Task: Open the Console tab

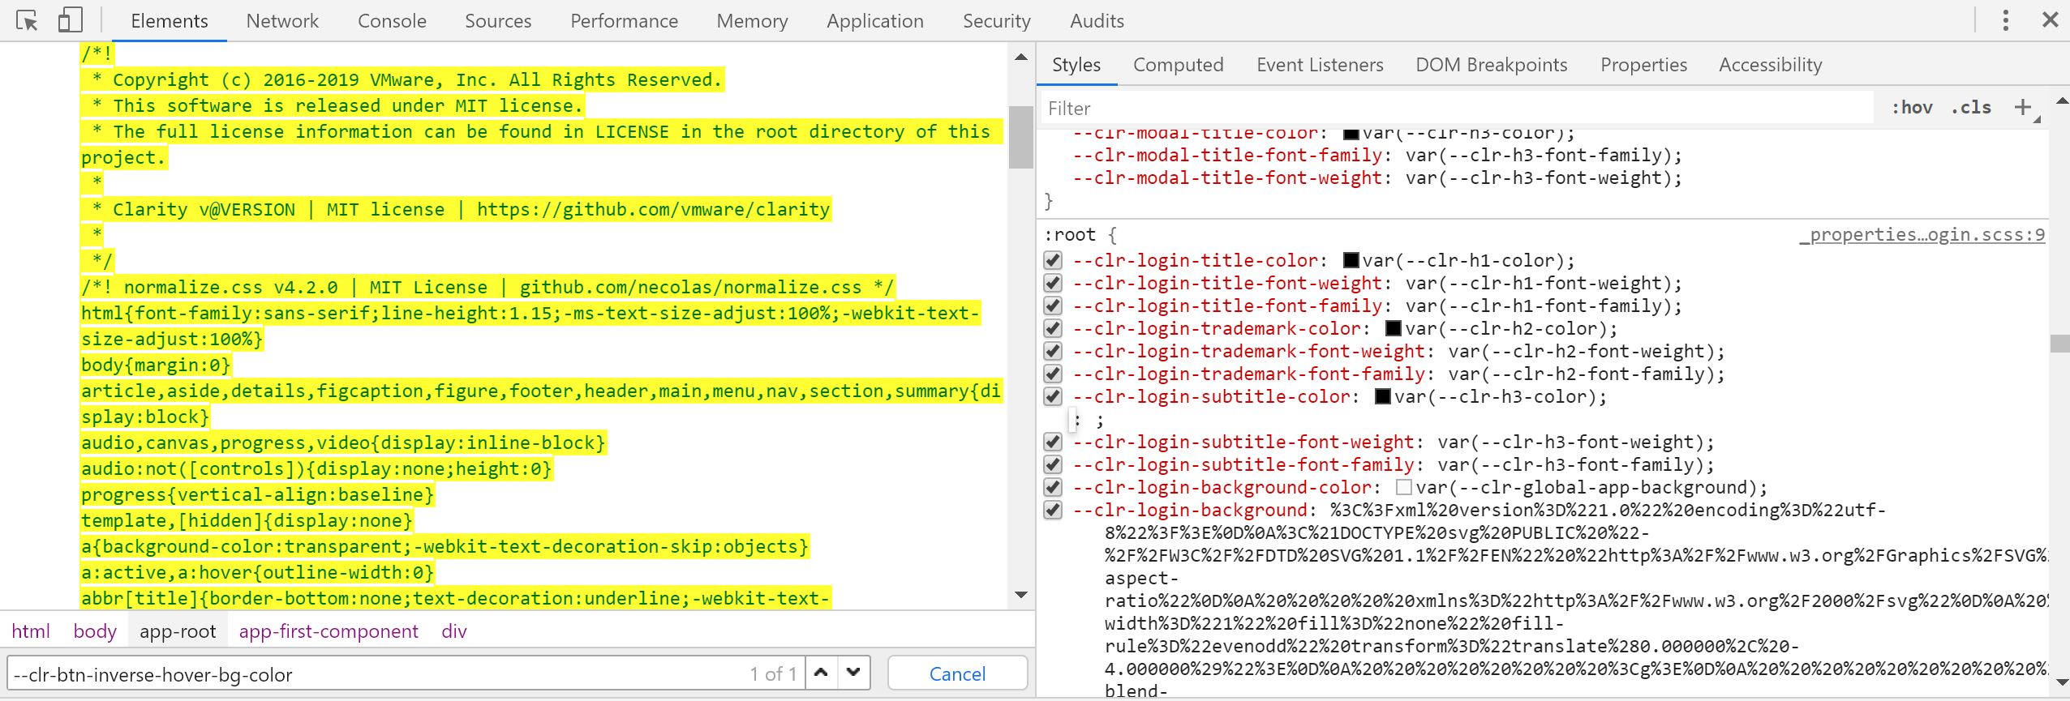Action: 392,21
